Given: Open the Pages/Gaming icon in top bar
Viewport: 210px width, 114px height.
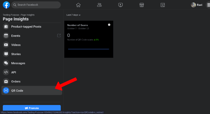Looking at the screenshot, I should (x=163, y=5).
